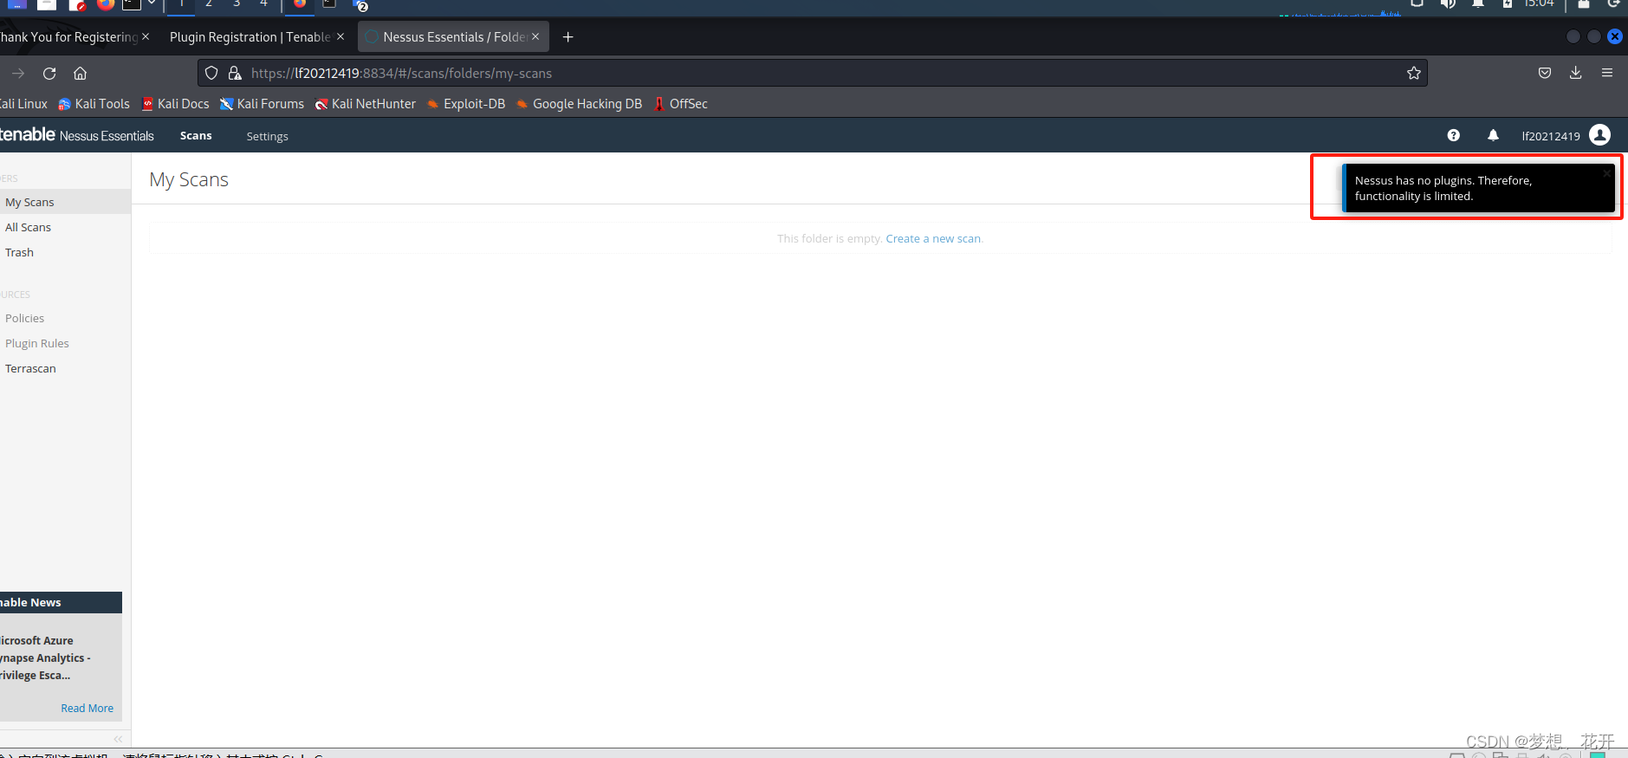This screenshot has height=758, width=1628.
Task: Focus the URL address bar
Action: click(813, 73)
